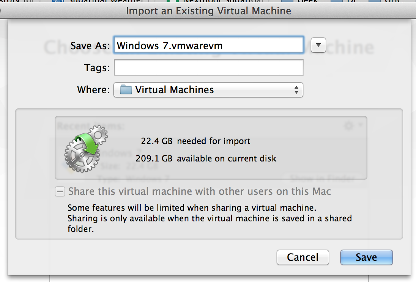Click the Save As label
The height and width of the screenshot is (282, 416).
pyautogui.click(x=90, y=46)
